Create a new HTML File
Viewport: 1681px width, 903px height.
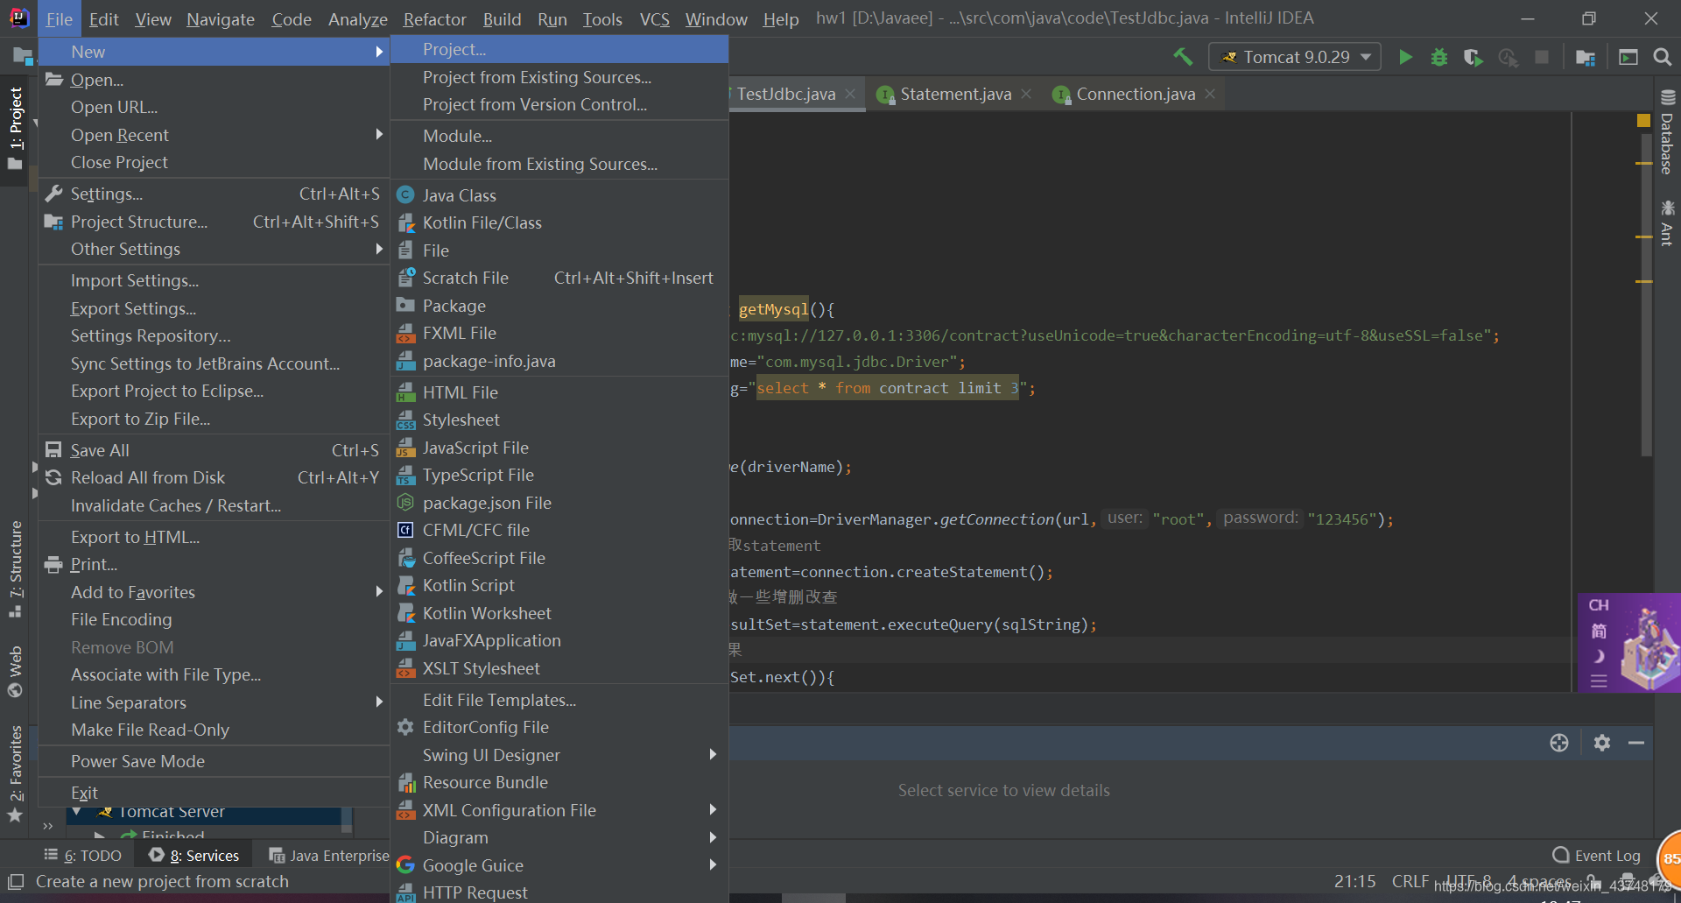559,392
